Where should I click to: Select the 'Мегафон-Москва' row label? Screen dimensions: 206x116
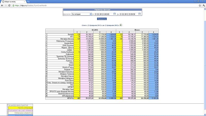click(67, 39)
